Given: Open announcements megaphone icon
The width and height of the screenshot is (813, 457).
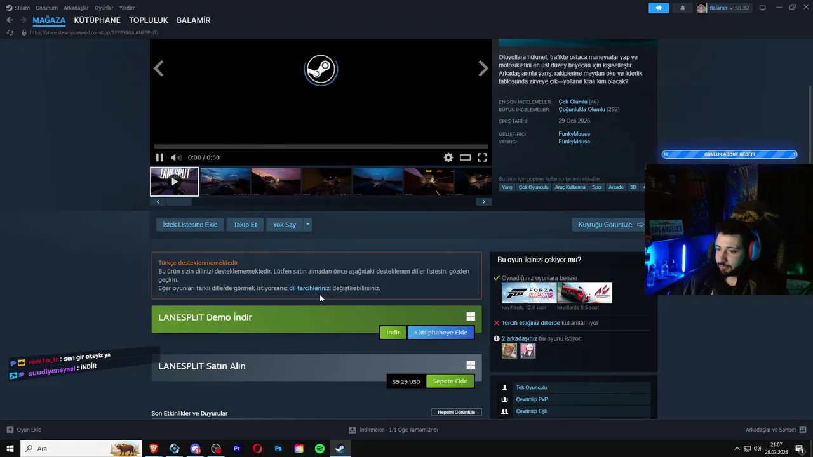Looking at the screenshot, I should click(659, 8).
